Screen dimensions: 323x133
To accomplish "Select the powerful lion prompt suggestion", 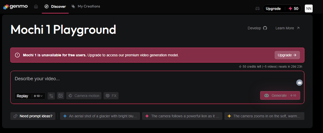I will tap(182, 116).
